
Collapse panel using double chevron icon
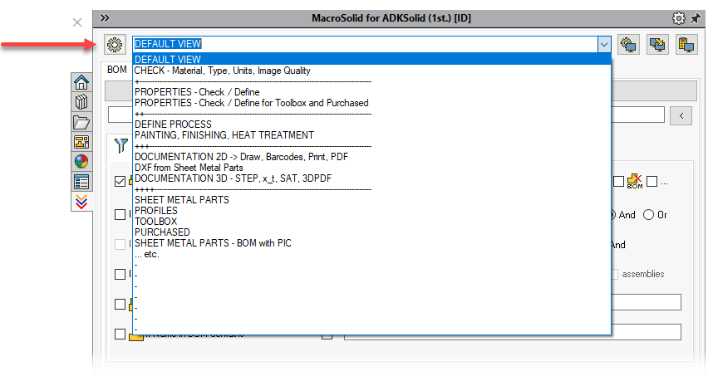tap(105, 17)
